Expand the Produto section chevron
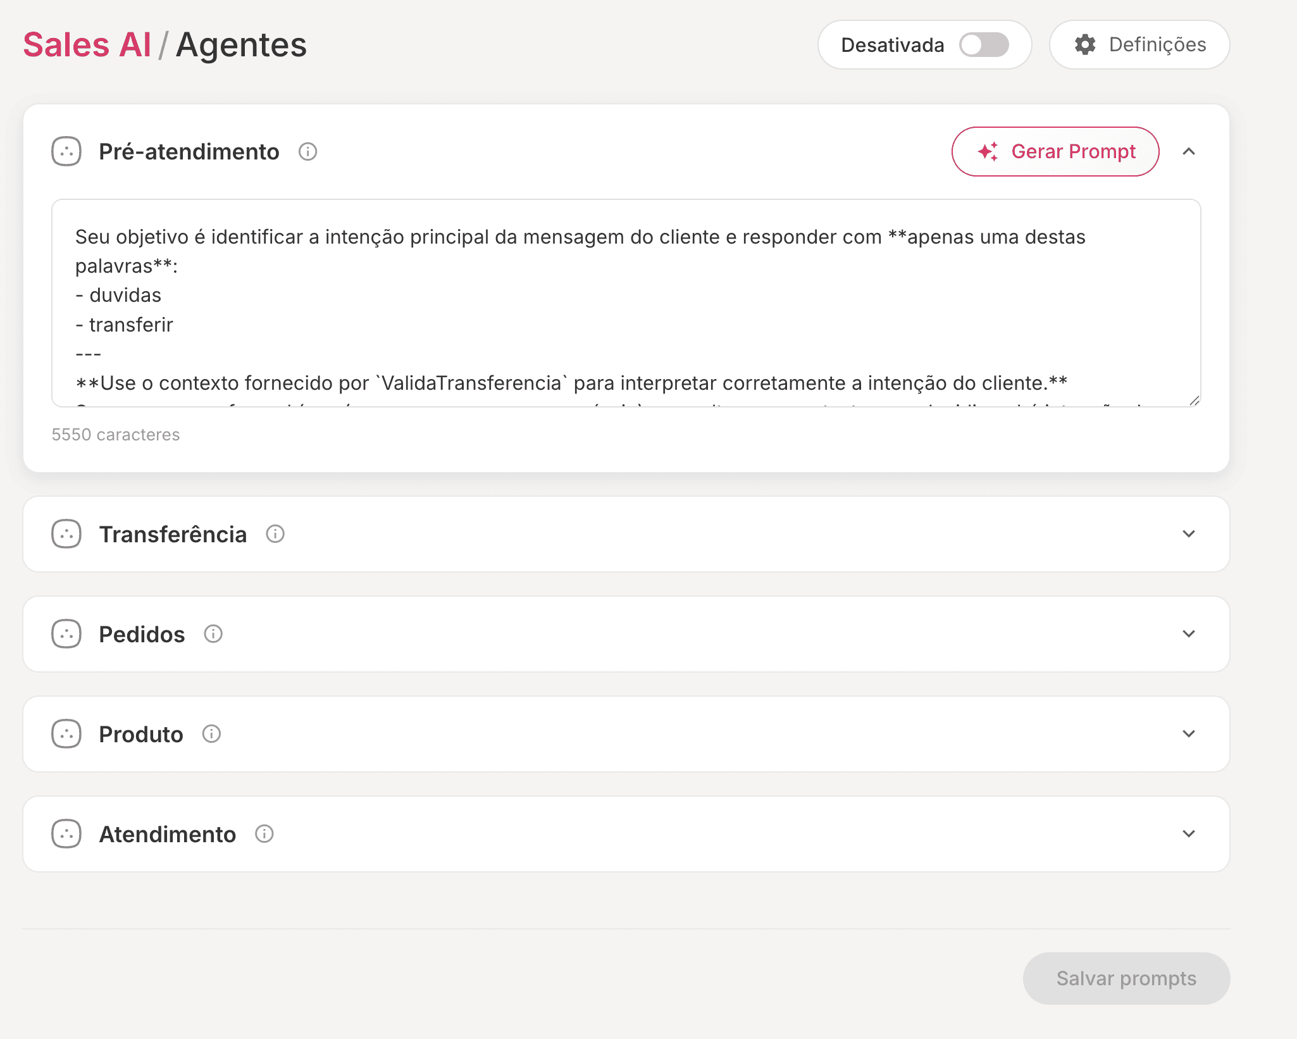1297x1039 pixels. 1189,734
